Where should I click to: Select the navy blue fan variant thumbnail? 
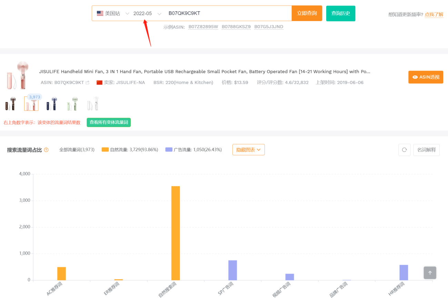click(52, 104)
